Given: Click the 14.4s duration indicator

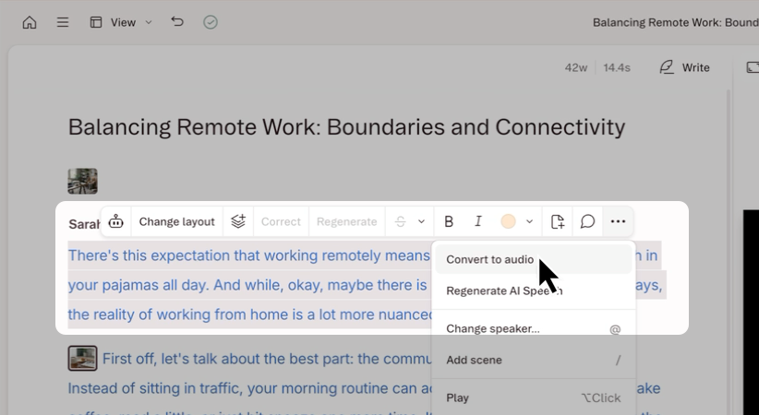Looking at the screenshot, I should pyautogui.click(x=616, y=67).
